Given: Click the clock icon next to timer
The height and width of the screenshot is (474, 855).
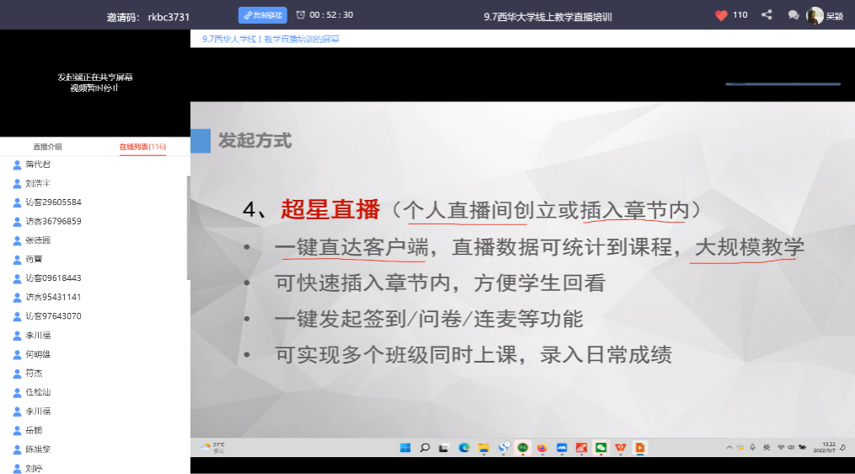Looking at the screenshot, I should pyautogui.click(x=301, y=15).
